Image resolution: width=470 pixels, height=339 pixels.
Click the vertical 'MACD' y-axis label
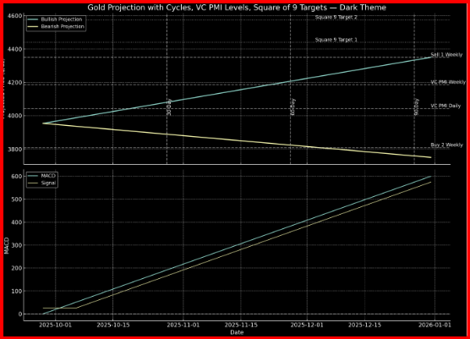pos(7,245)
